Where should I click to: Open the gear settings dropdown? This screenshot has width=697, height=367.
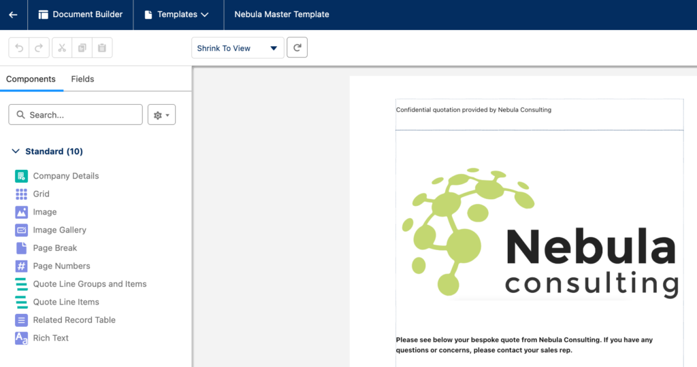[x=161, y=114]
